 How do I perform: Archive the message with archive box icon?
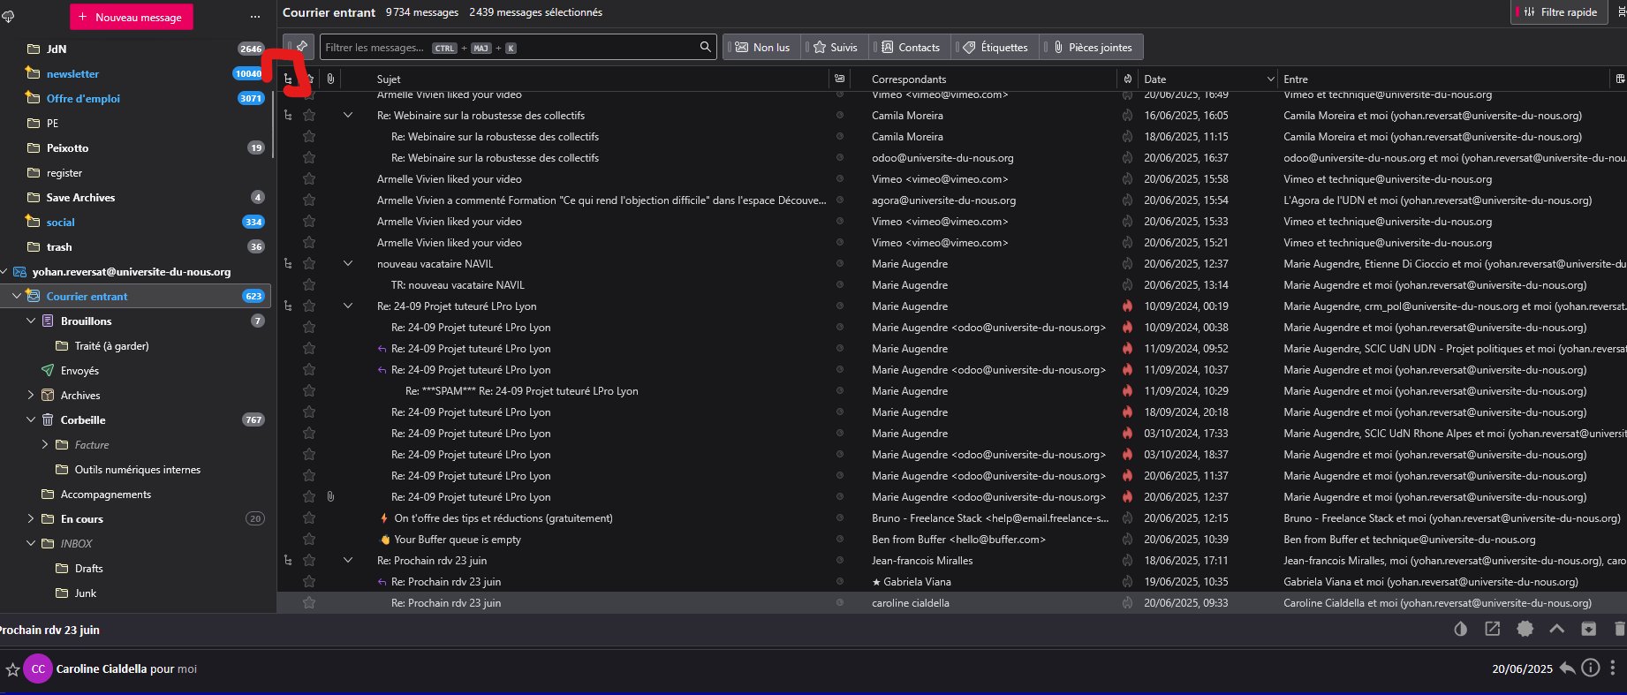[x=1588, y=629]
